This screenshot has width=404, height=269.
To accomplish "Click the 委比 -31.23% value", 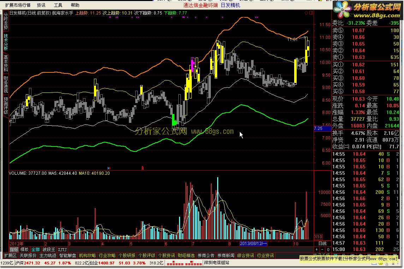I will coord(356,23).
